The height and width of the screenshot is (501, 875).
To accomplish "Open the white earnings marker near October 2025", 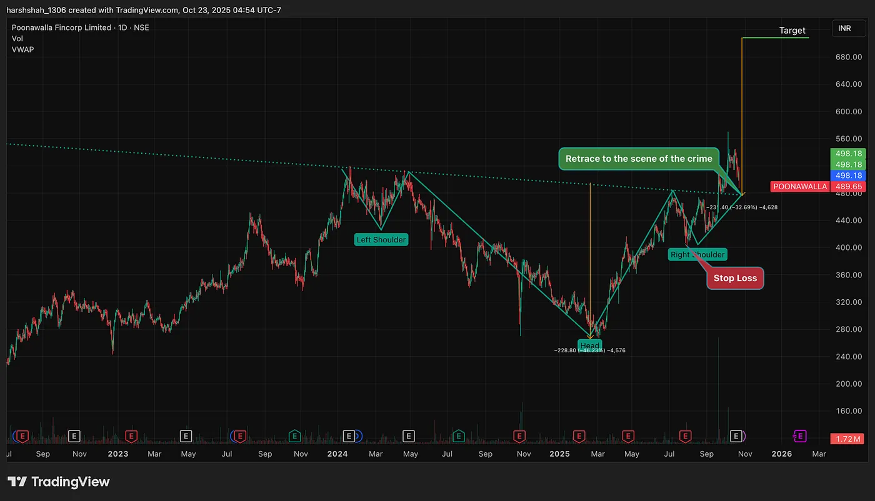I will (737, 435).
